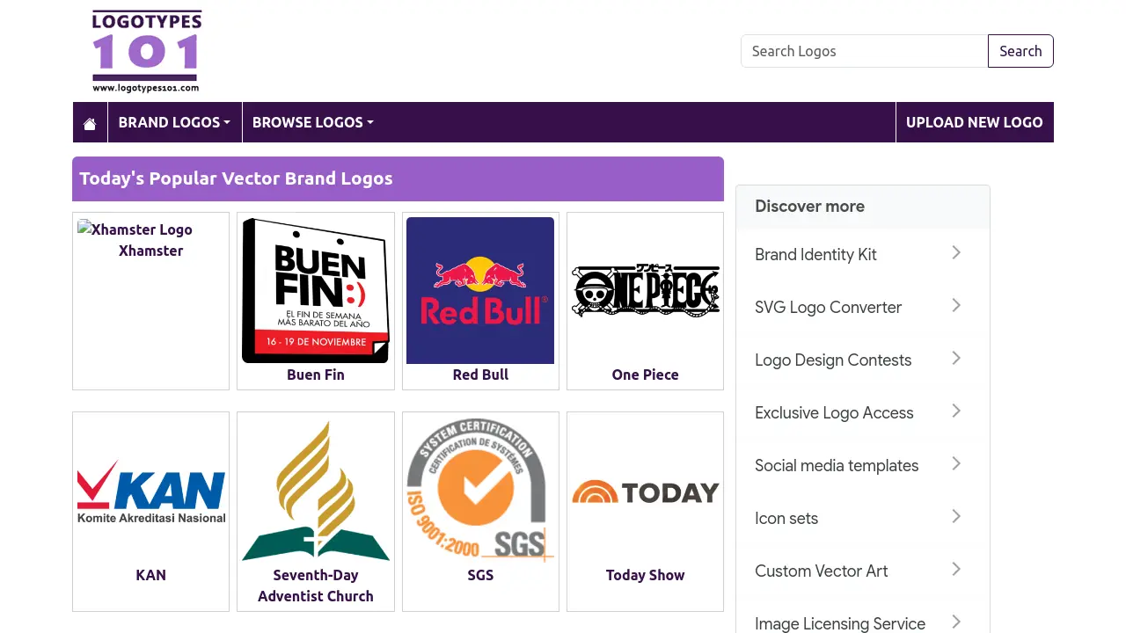Expand Brand Identity Kit with its chevron

point(955,252)
